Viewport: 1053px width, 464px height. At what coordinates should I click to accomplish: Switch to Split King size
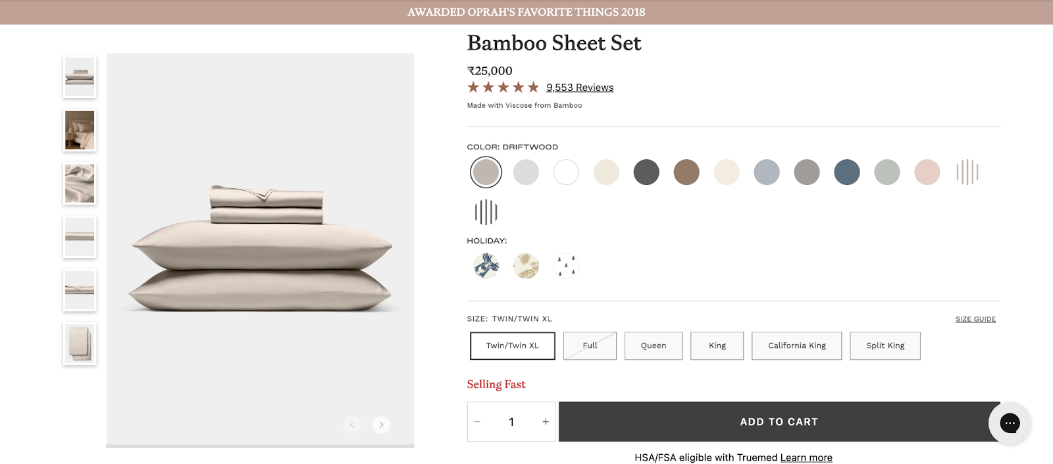point(885,346)
